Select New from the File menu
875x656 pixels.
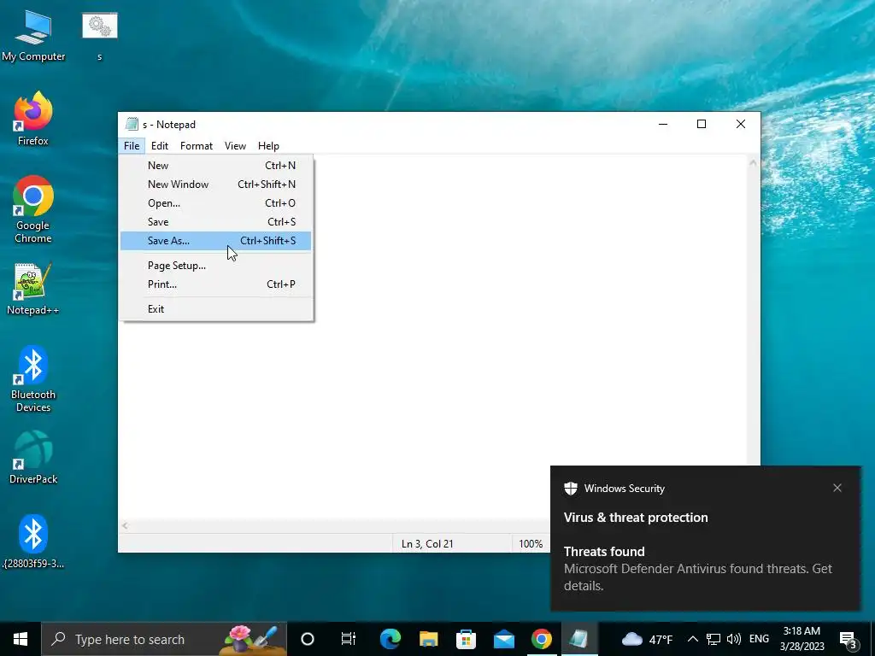[215, 166]
